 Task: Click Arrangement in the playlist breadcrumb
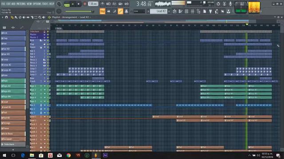[x=70, y=17]
